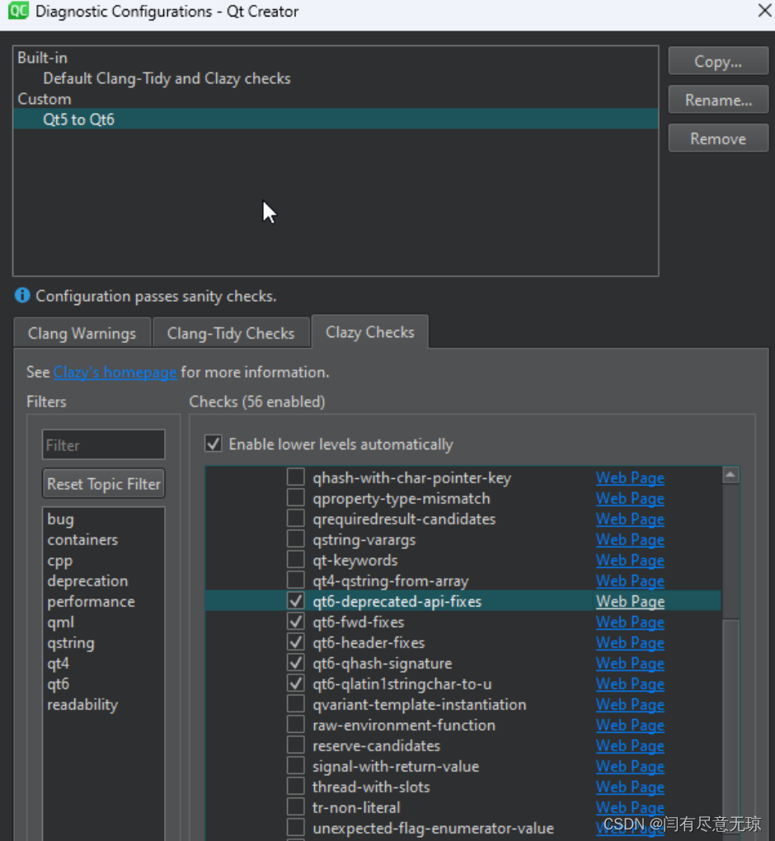Select the Qt5 to Qt6 custom configuration
This screenshot has width=775, height=841.
point(336,119)
